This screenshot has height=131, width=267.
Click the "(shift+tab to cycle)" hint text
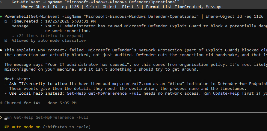click(67, 127)
